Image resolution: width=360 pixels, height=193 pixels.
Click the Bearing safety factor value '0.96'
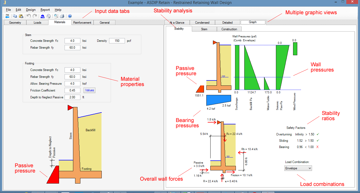(x=300, y=147)
